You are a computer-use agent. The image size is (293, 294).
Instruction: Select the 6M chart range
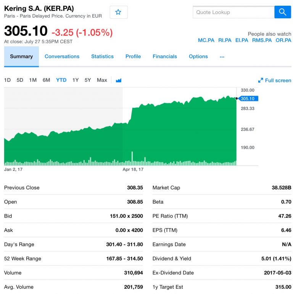46,80
